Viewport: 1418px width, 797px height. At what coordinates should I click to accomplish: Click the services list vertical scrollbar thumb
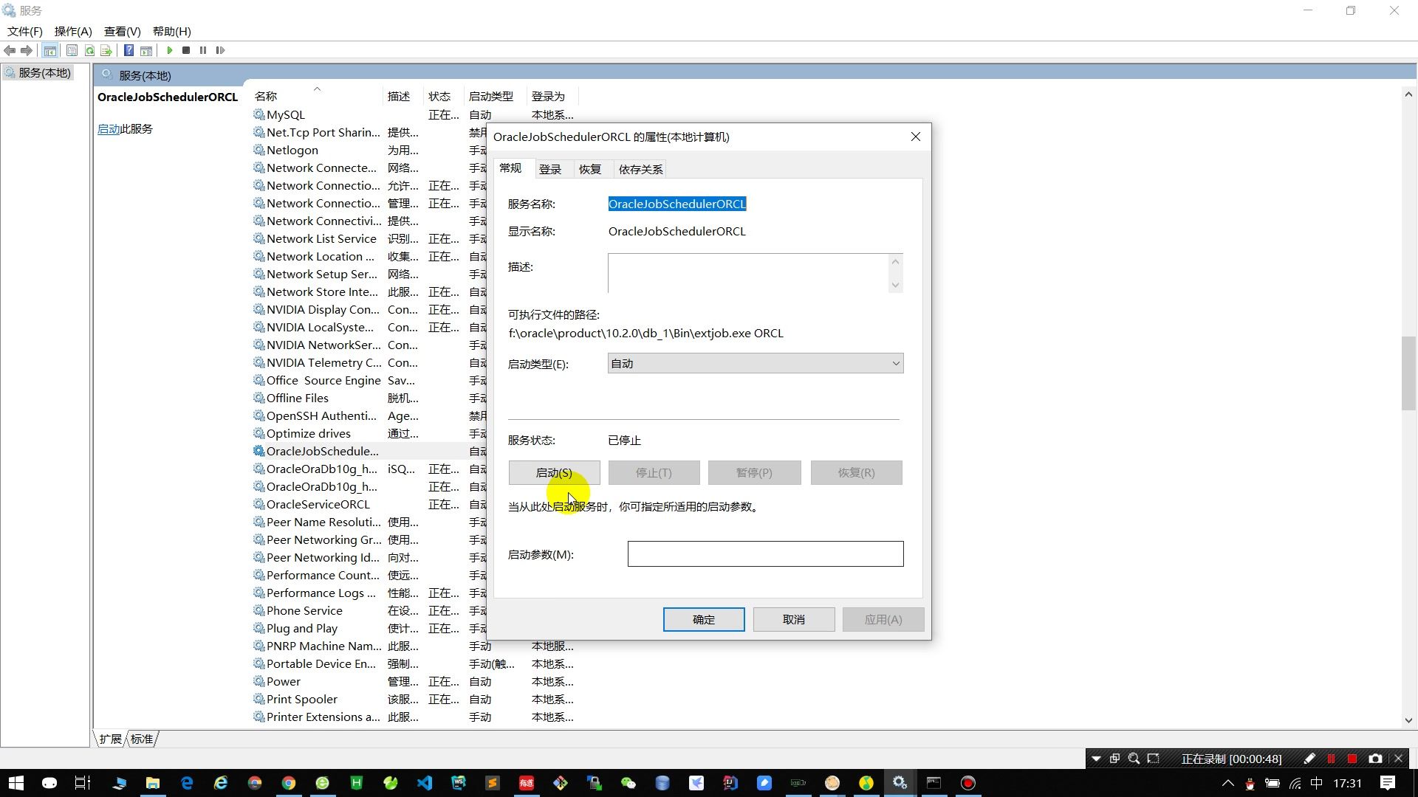coord(1408,373)
